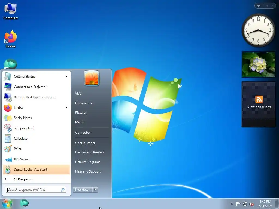This screenshot has height=209, width=279.
Task: Click the plus button to add gadgets
Action: [259, 6]
